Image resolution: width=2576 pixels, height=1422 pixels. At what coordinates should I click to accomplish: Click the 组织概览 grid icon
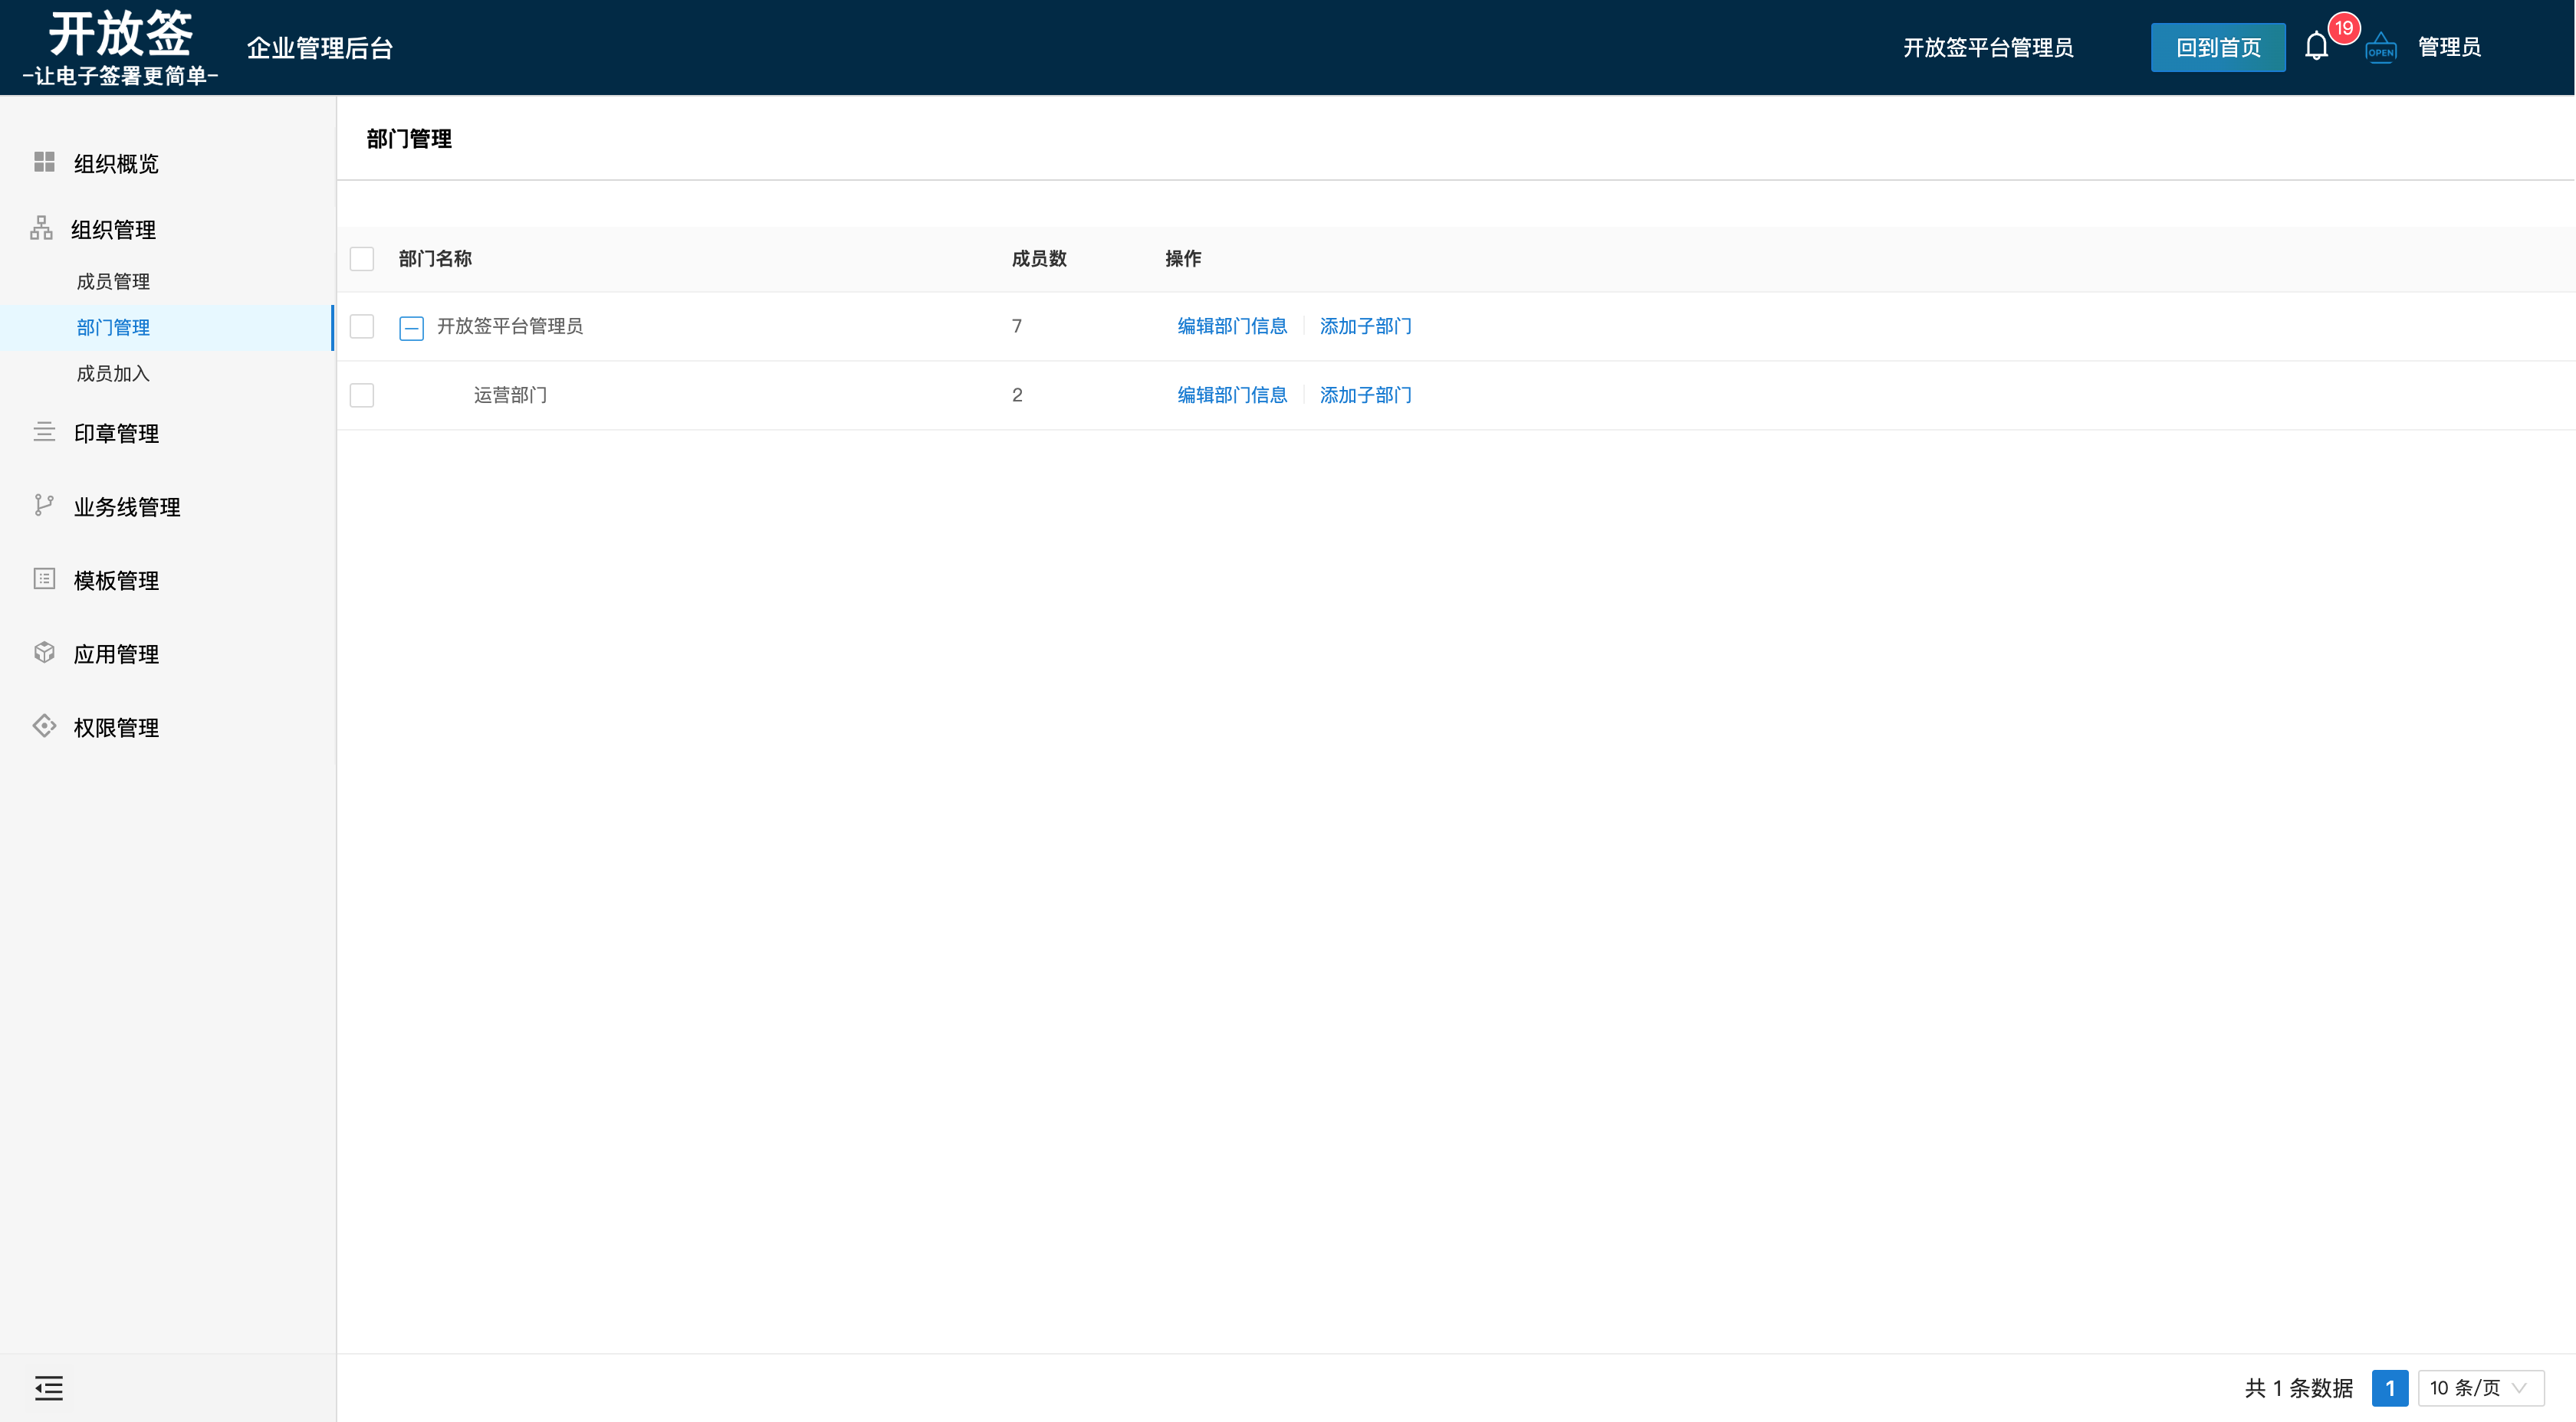point(44,162)
